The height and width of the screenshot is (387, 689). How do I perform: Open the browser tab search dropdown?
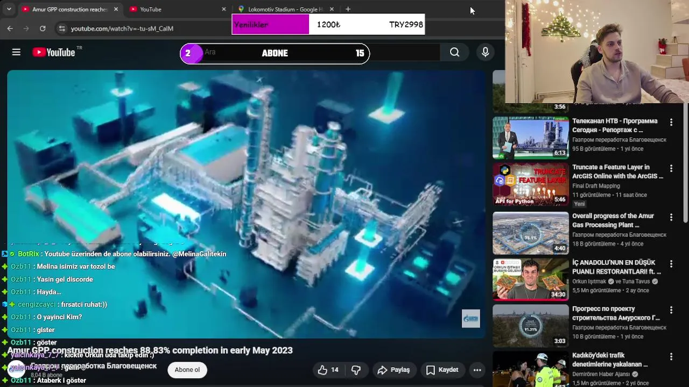[x=9, y=9]
